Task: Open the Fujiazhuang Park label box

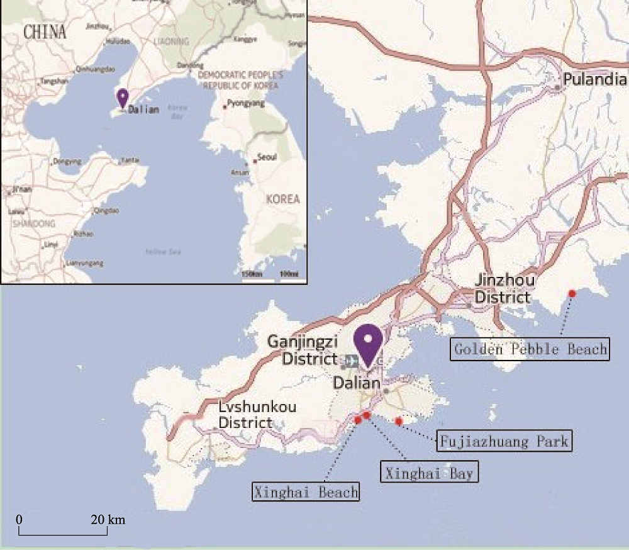Action: [504, 441]
